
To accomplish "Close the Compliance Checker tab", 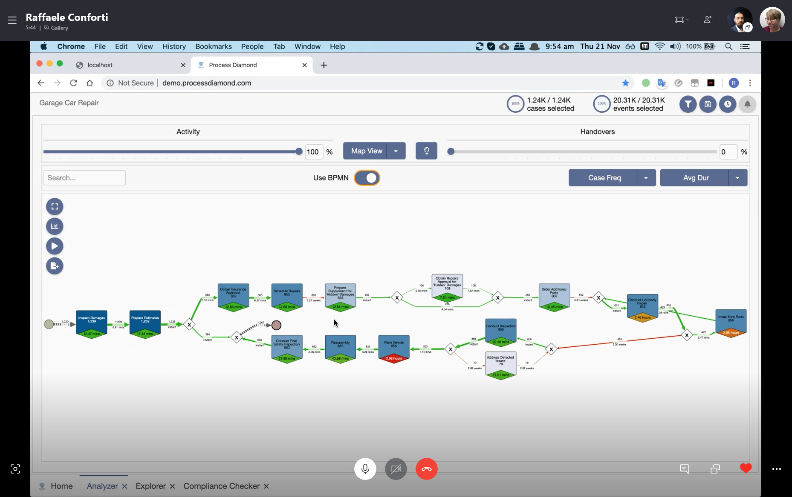I will click(266, 486).
